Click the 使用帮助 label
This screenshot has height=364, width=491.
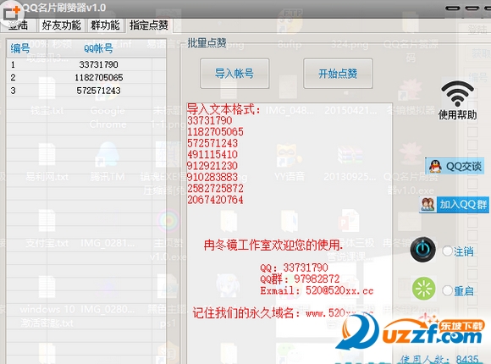[457, 115]
